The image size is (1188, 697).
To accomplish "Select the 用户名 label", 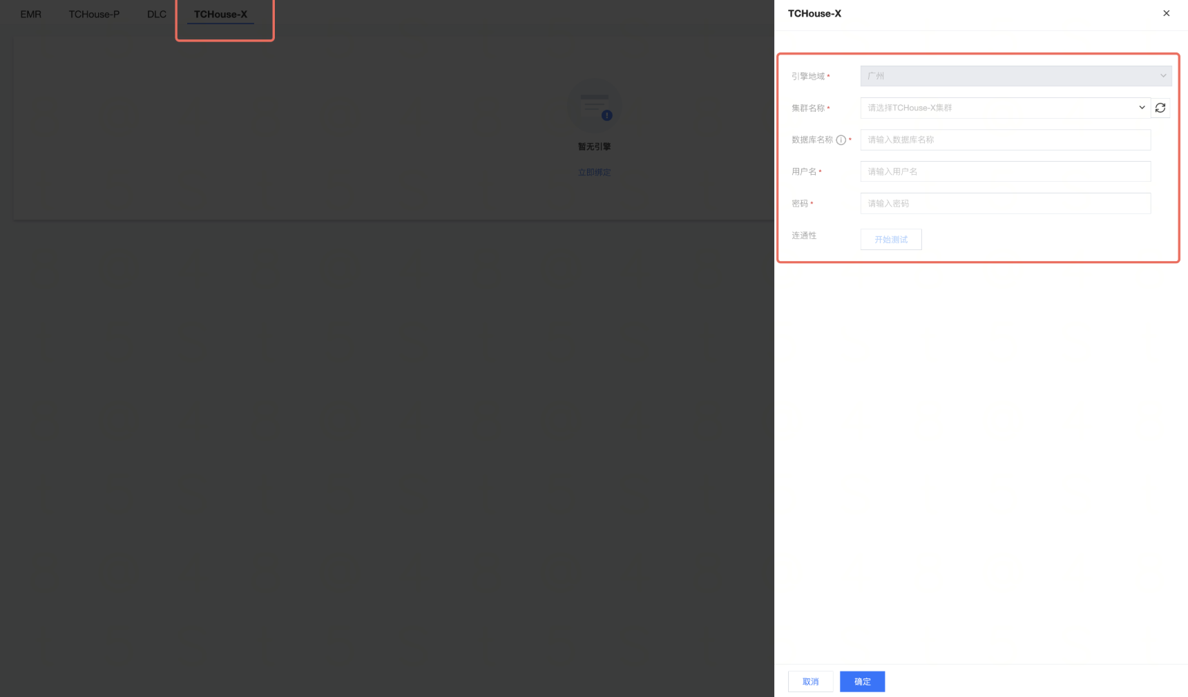I will pyautogui.click(x=804, y=171).
